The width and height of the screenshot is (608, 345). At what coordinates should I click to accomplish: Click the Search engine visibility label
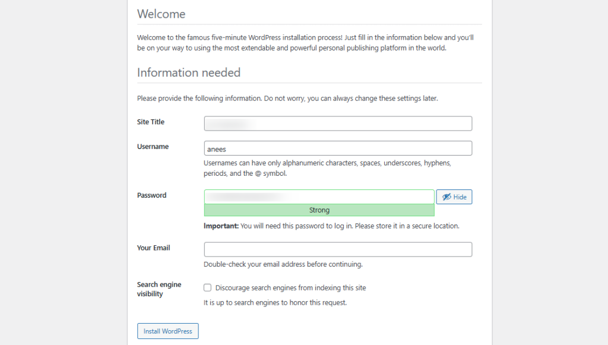[x=159, y=289]
